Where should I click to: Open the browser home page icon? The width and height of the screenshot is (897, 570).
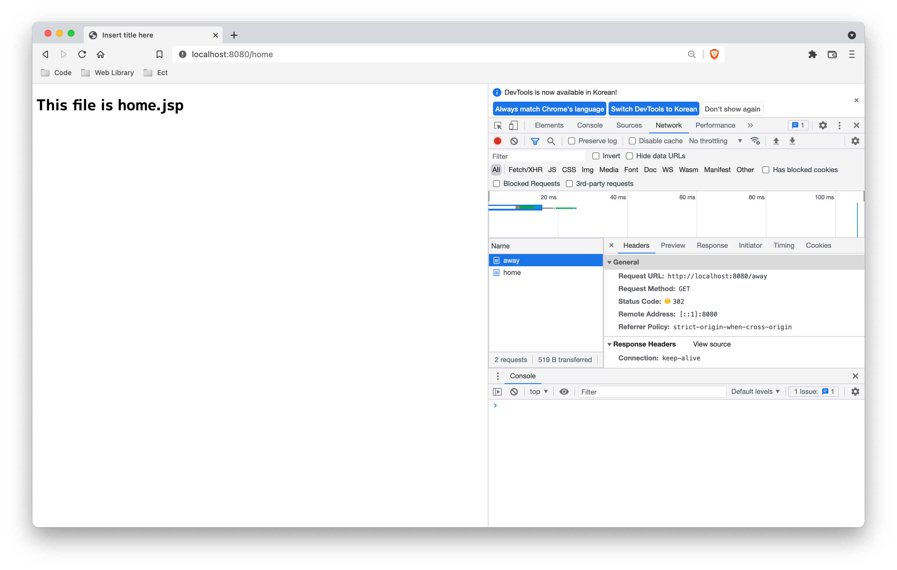pos(101,54)
